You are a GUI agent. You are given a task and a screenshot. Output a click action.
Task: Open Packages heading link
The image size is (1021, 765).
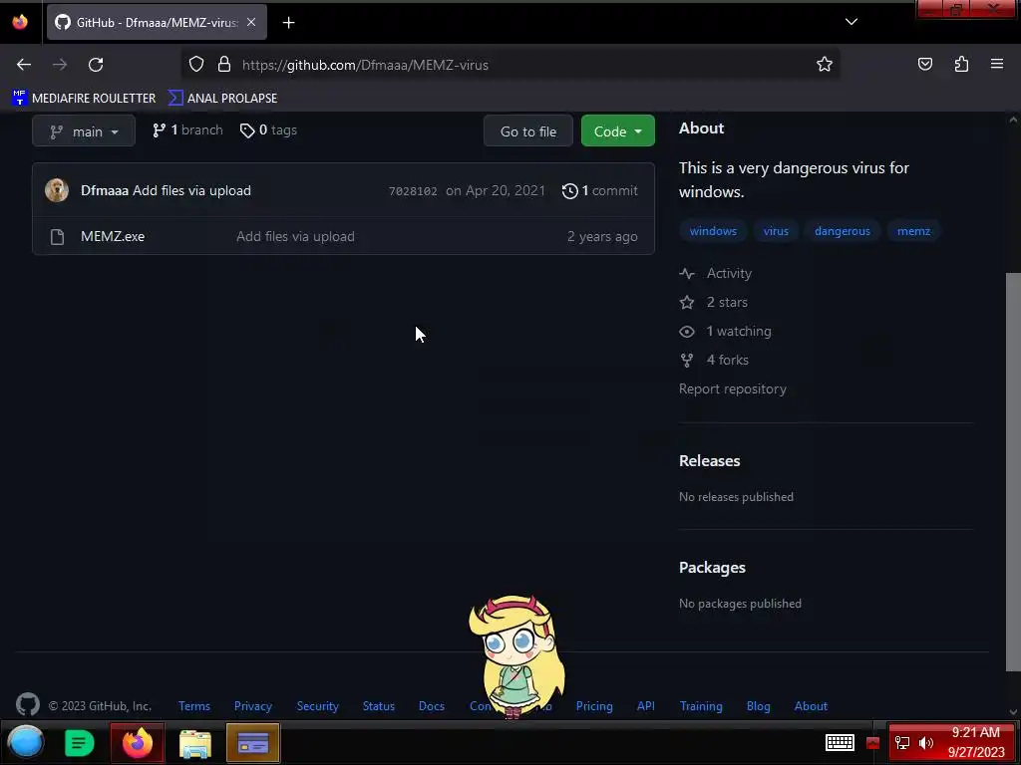pos(712,567)
